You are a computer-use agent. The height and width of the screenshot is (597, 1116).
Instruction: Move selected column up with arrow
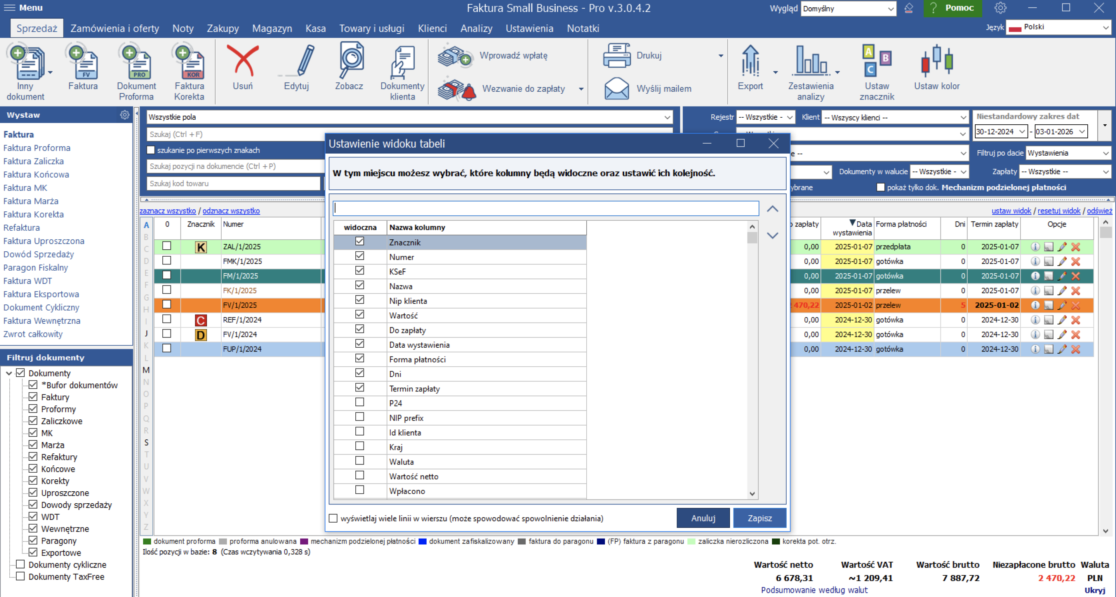772,209
